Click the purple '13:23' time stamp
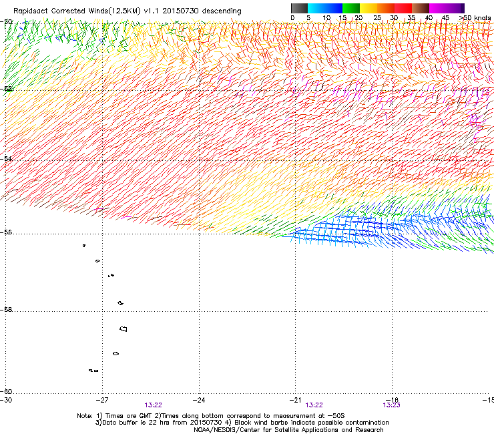494x434 pixels. [x=391, y=405]
